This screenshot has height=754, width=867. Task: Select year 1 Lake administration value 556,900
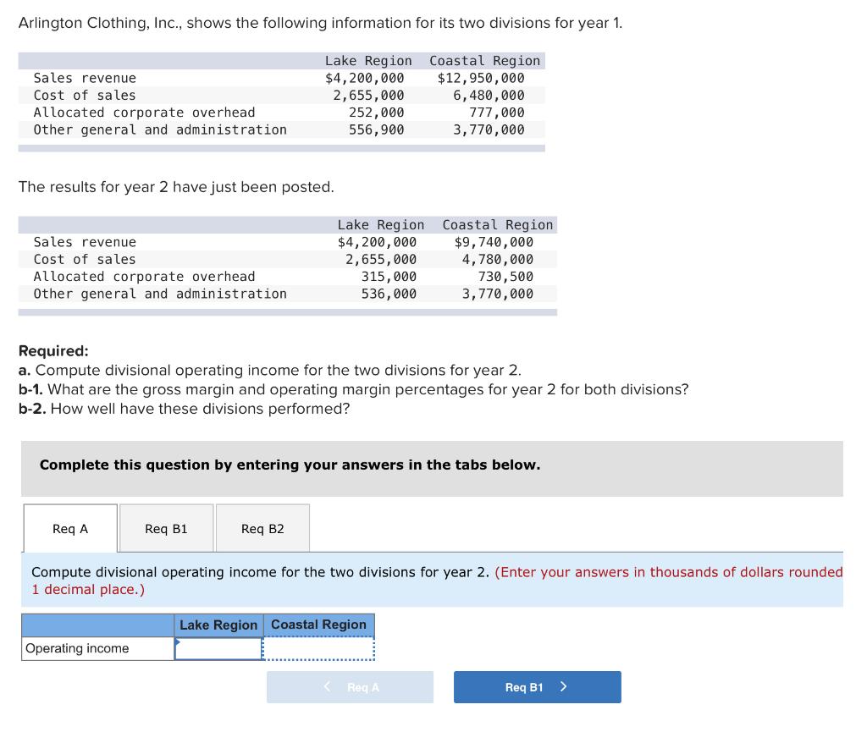coord(376,129)
